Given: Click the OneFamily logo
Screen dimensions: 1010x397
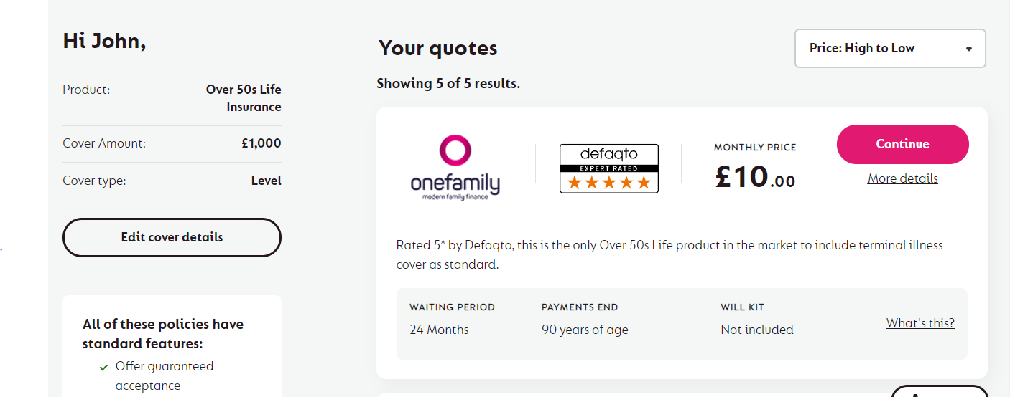Looking at the screenshot, I should 455,168.
